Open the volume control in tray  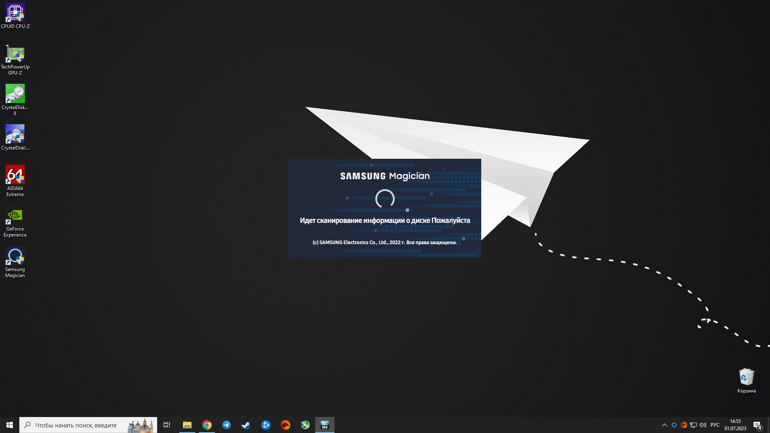tap(703, 425)
